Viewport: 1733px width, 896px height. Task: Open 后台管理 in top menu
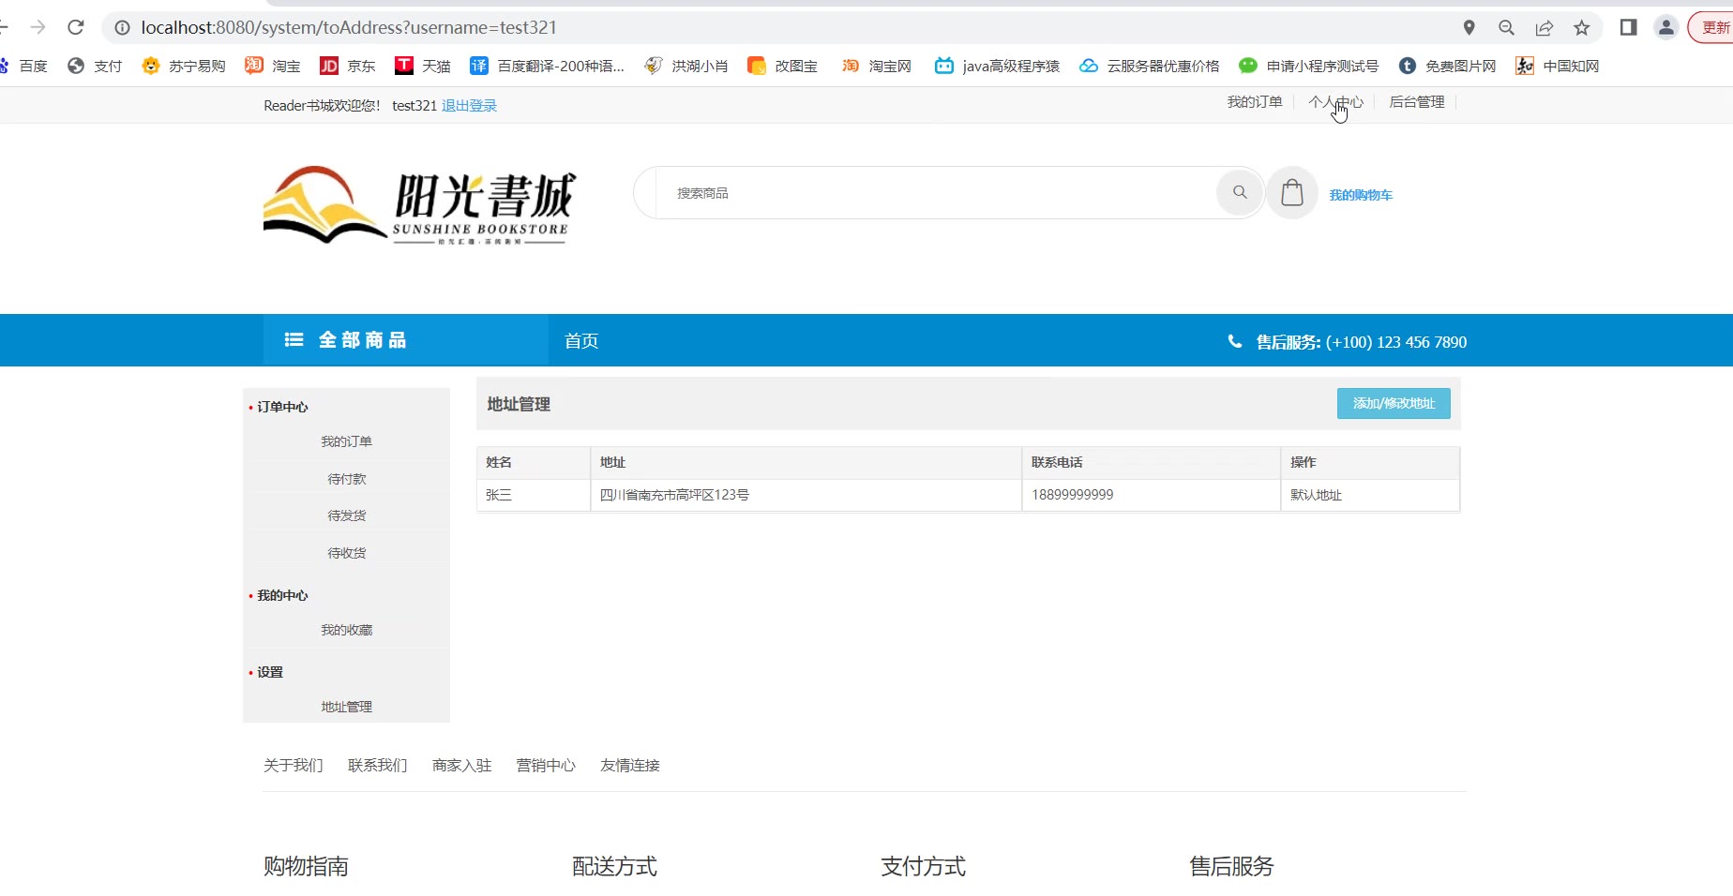(x=1416, y=102)
